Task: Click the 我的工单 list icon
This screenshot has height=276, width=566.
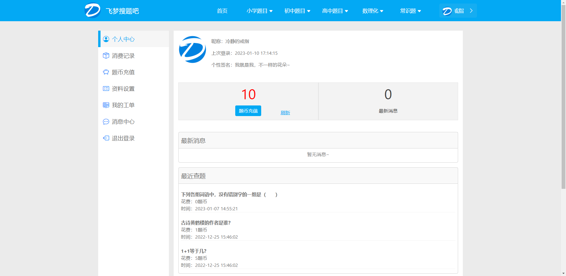Action: click(106, 105)
